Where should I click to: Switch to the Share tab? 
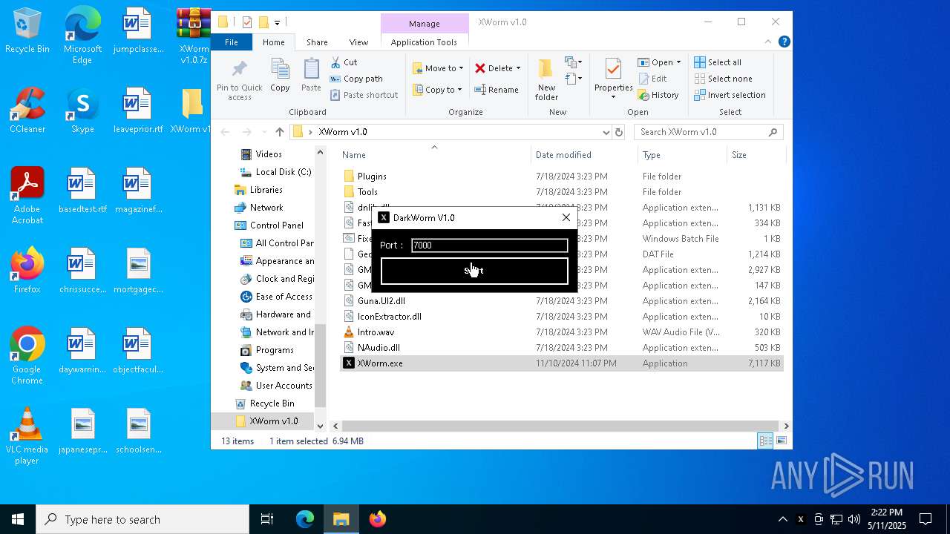[x=317, y=42]
